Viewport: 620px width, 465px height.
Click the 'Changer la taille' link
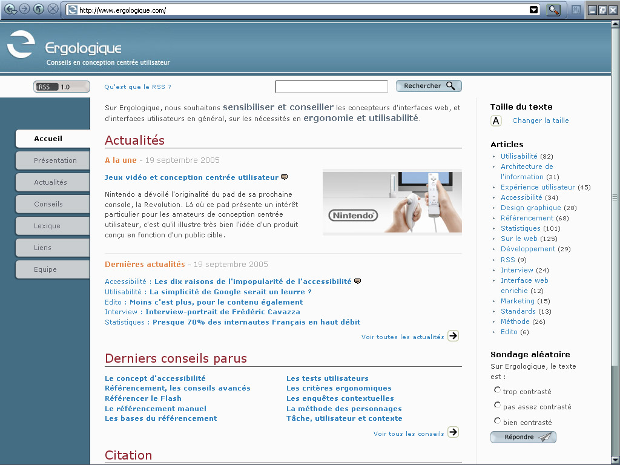point(541,120)
